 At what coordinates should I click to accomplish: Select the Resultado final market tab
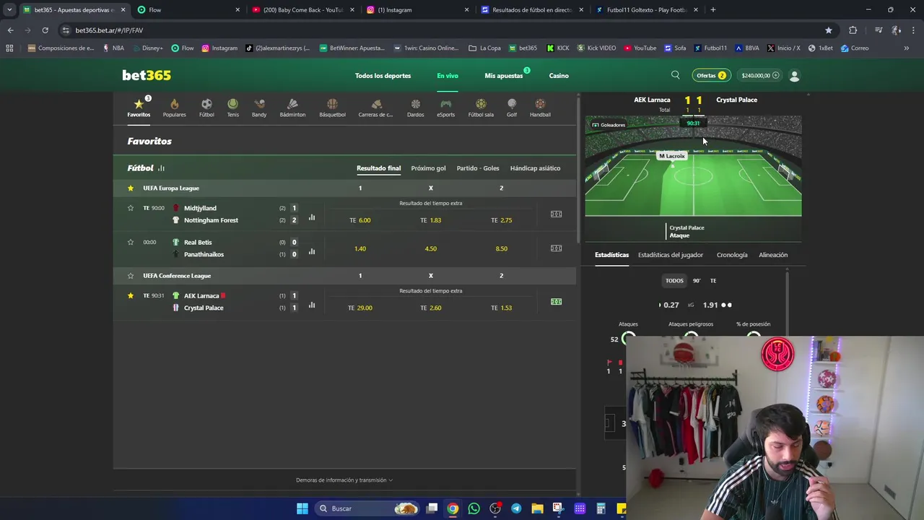click(x=378, y=168)
